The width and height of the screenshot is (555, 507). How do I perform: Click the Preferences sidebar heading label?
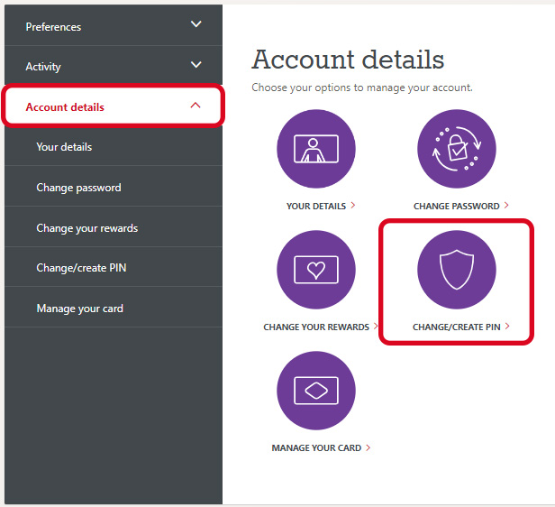point(53,27)
